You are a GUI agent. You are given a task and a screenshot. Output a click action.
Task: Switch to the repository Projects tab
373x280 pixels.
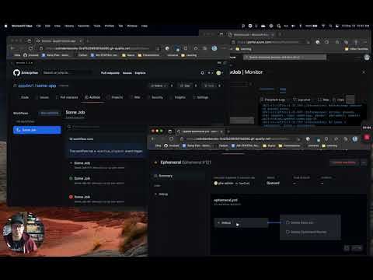click(115, 97)
